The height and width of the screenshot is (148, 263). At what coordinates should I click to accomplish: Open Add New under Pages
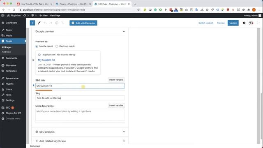pyautogui.click(x=7, y=52)
